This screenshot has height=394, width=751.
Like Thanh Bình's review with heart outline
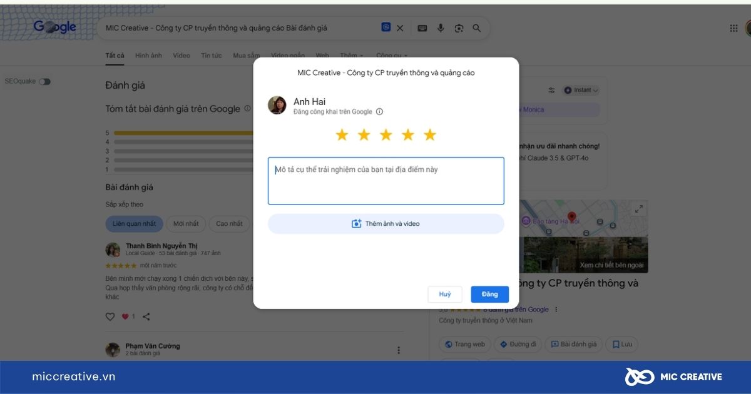(x=110, y=317)
